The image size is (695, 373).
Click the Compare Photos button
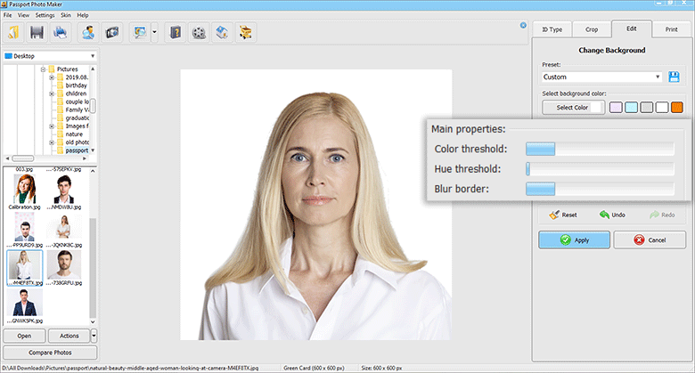click(50, 353)
